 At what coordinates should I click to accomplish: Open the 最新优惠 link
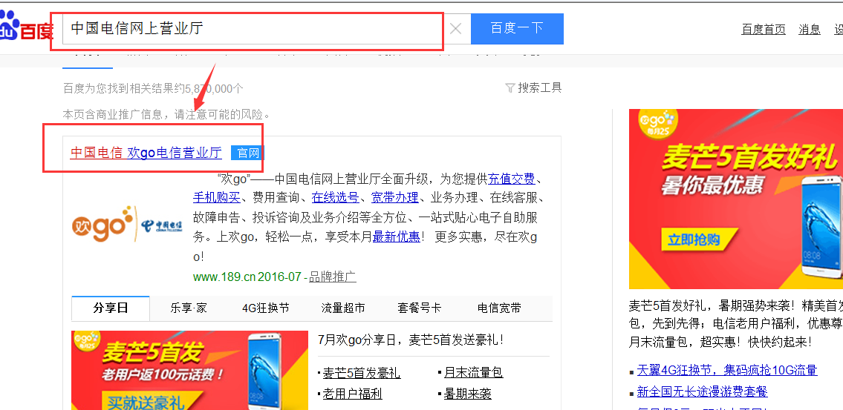tap(396, 237)
